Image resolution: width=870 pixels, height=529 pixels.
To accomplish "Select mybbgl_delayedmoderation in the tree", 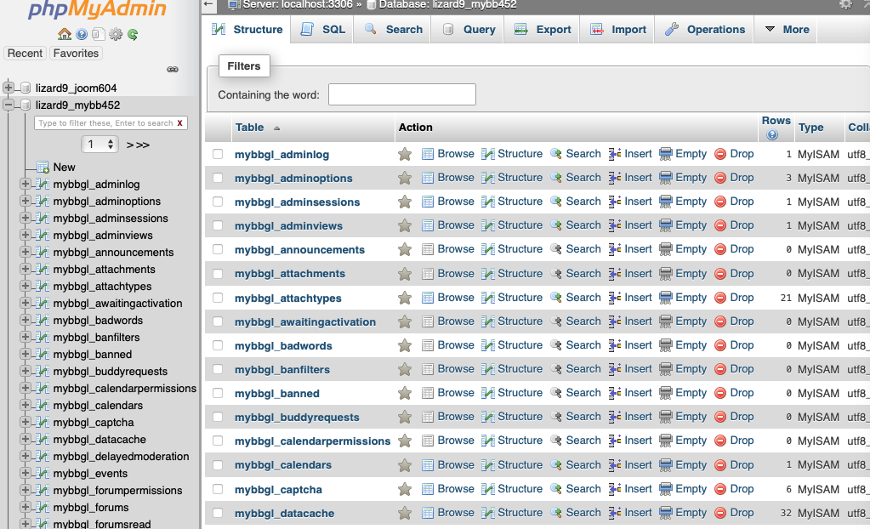I will 121,456.
